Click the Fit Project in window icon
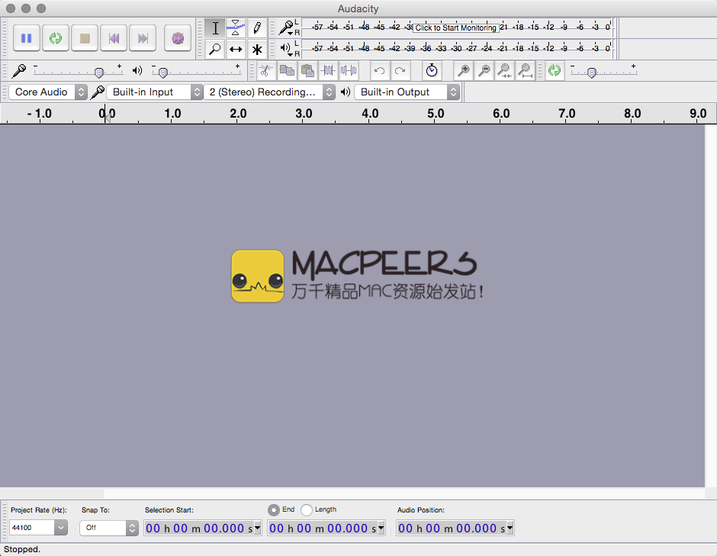 pos(525,71)
